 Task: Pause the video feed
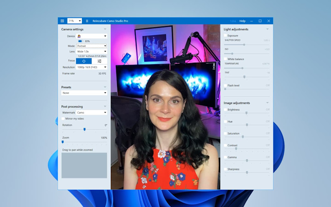[x=87, y=21]
